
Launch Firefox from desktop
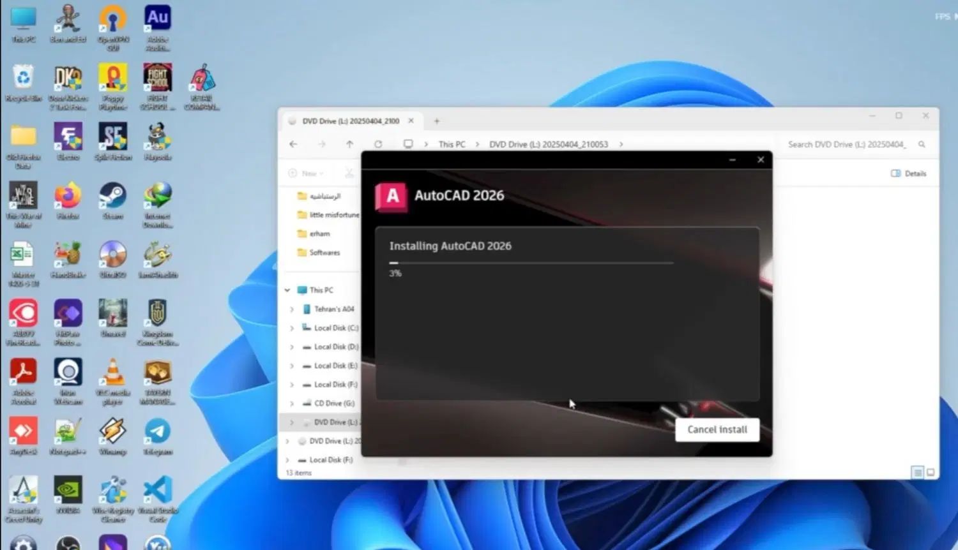point(68,201)
